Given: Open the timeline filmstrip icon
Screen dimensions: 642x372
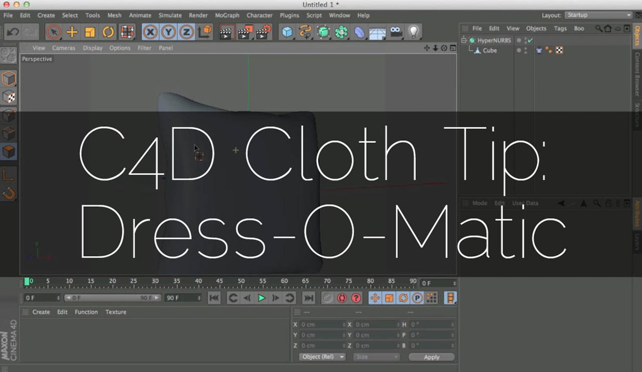Looking at the screenshot, I should tap(450, 298).
